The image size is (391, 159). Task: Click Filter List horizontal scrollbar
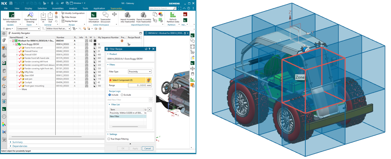click(x=126, y=127)
